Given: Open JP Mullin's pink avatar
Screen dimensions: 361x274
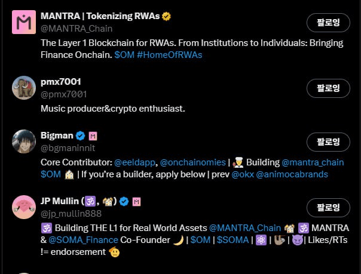Looking at the screenshot, I should (x=24, y=207).
